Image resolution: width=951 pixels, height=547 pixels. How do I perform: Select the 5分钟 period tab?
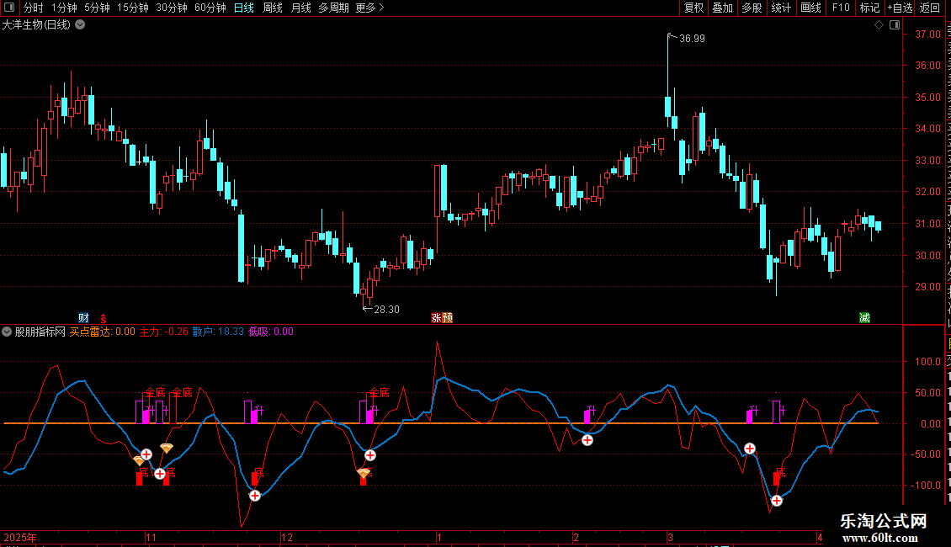click(x=97, y=8)
